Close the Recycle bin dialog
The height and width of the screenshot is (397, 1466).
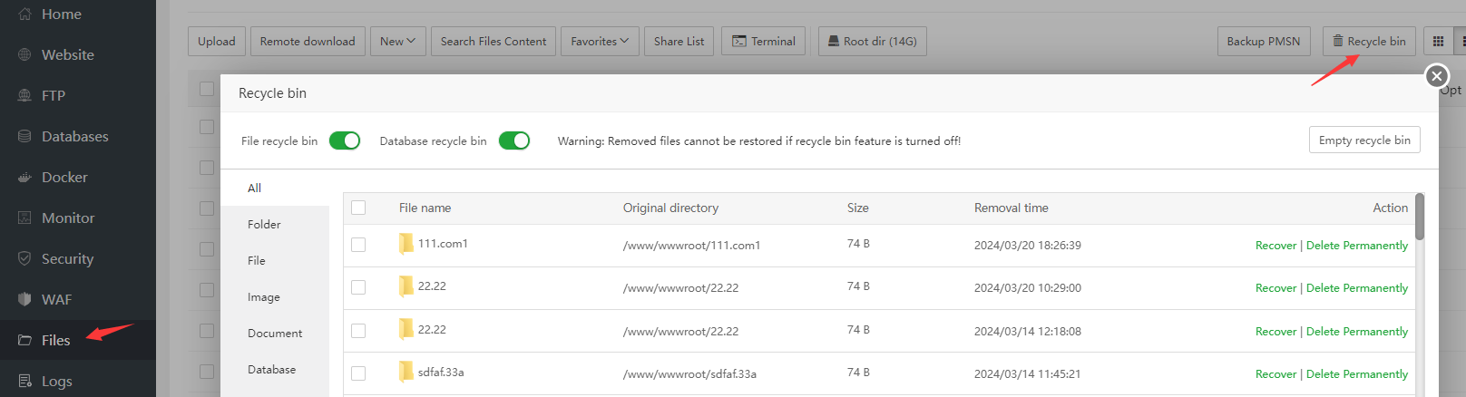[1436, 76]
